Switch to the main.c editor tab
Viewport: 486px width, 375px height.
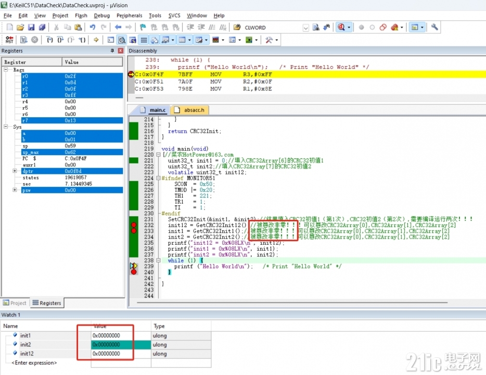(154, 110)
